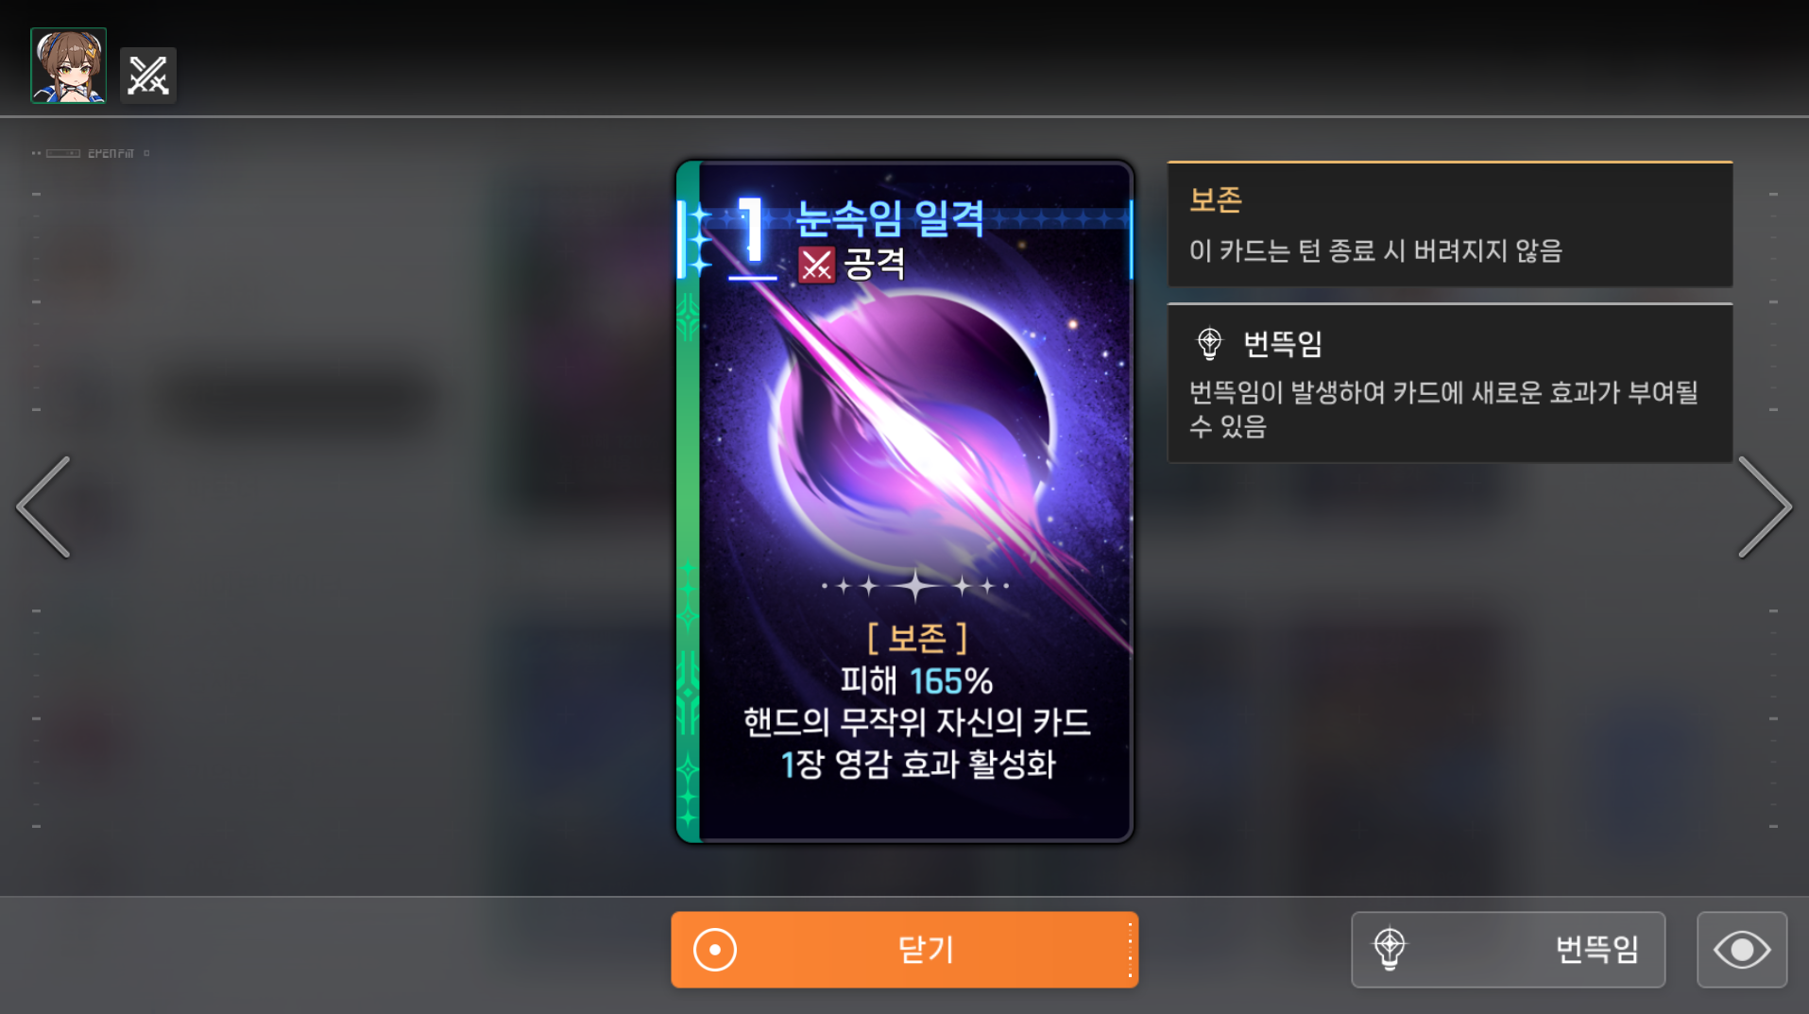This screenshot has width=1809, height=1014.
Task: Go to previous card with left arrow
Action: (x=43, y=507)
